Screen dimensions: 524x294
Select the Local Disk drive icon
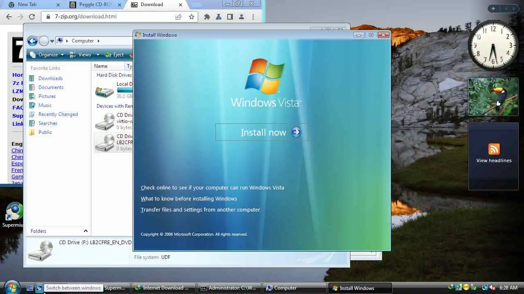pos(104,91)
